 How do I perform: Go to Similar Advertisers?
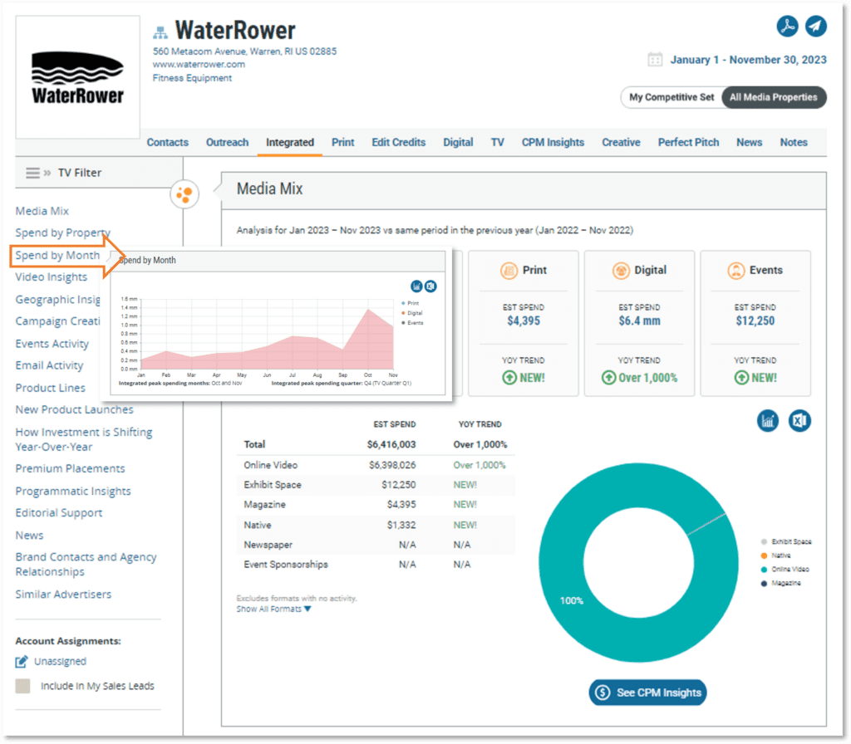[x=63, y=595]
